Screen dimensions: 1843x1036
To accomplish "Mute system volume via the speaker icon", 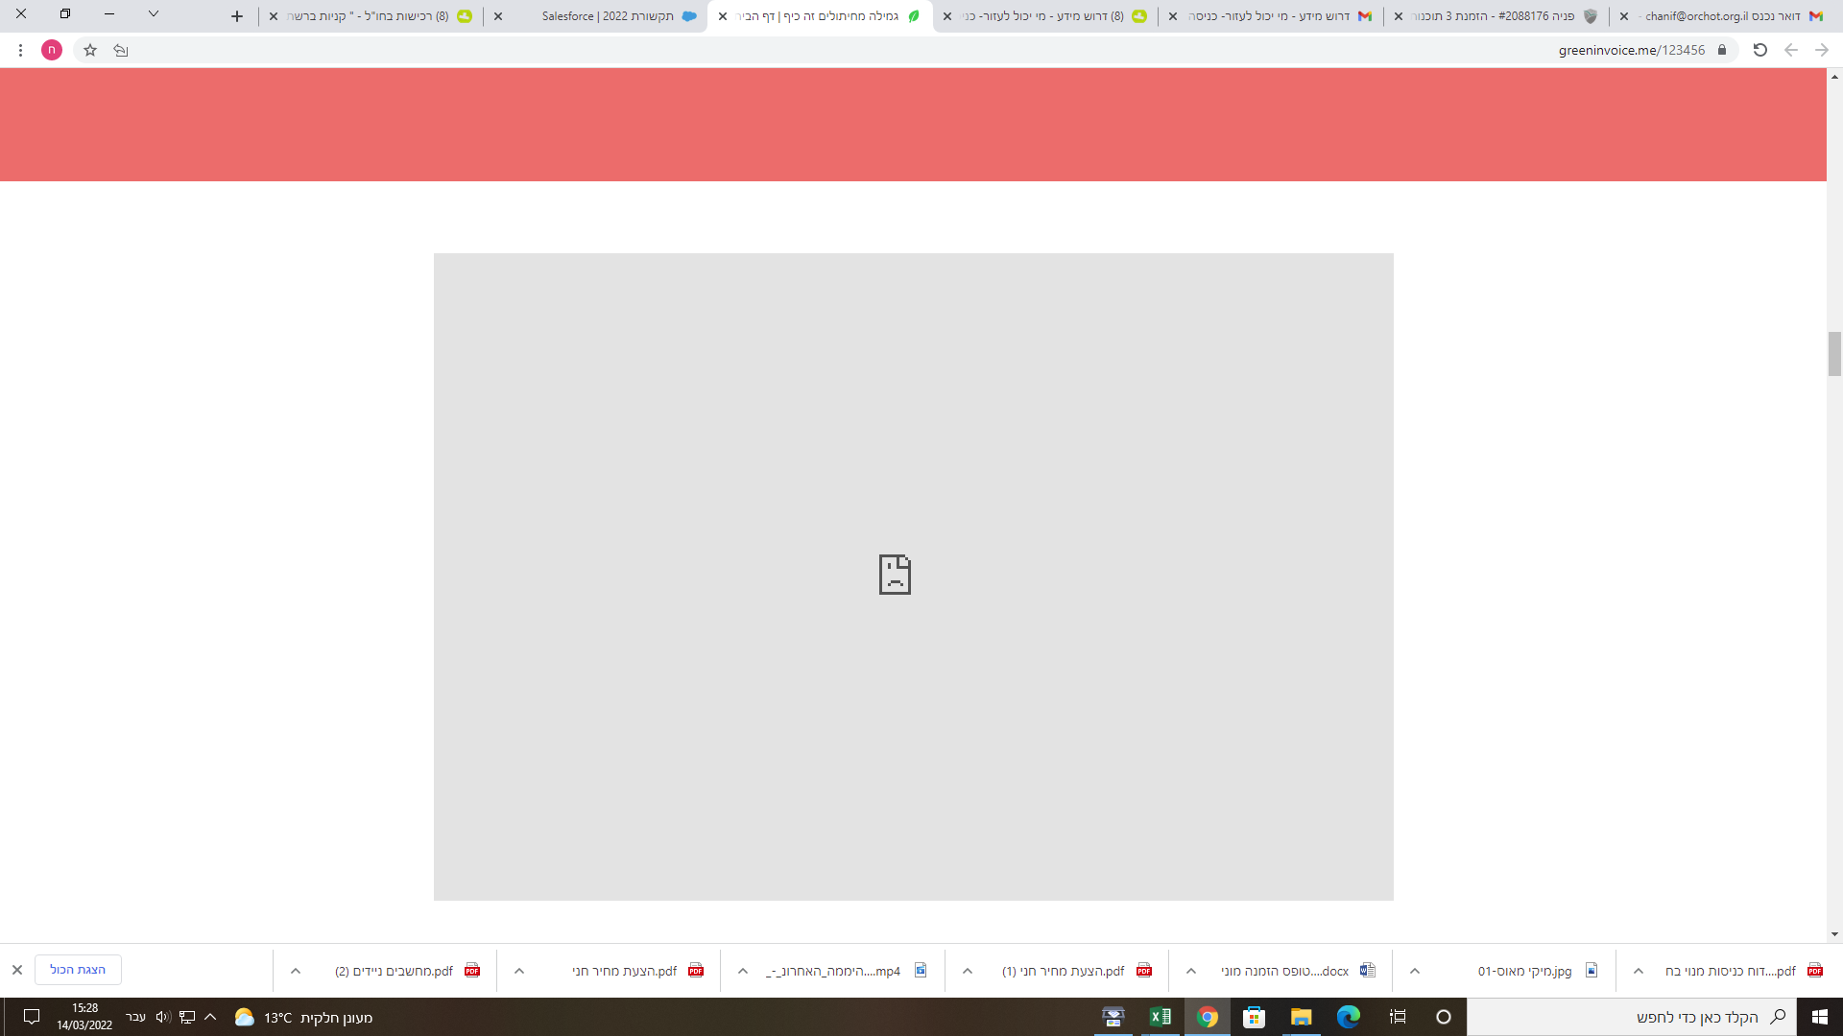I will coord(162,1017).
